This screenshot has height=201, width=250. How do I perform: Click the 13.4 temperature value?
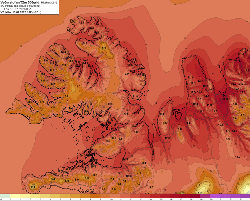click(x=63, y=52)
